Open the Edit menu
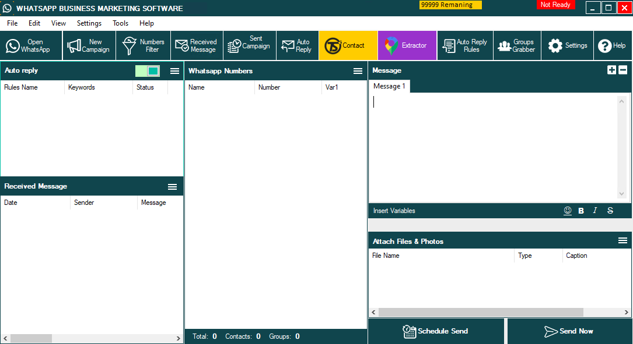This screenshot has width=633, height=344. [34, 23]
